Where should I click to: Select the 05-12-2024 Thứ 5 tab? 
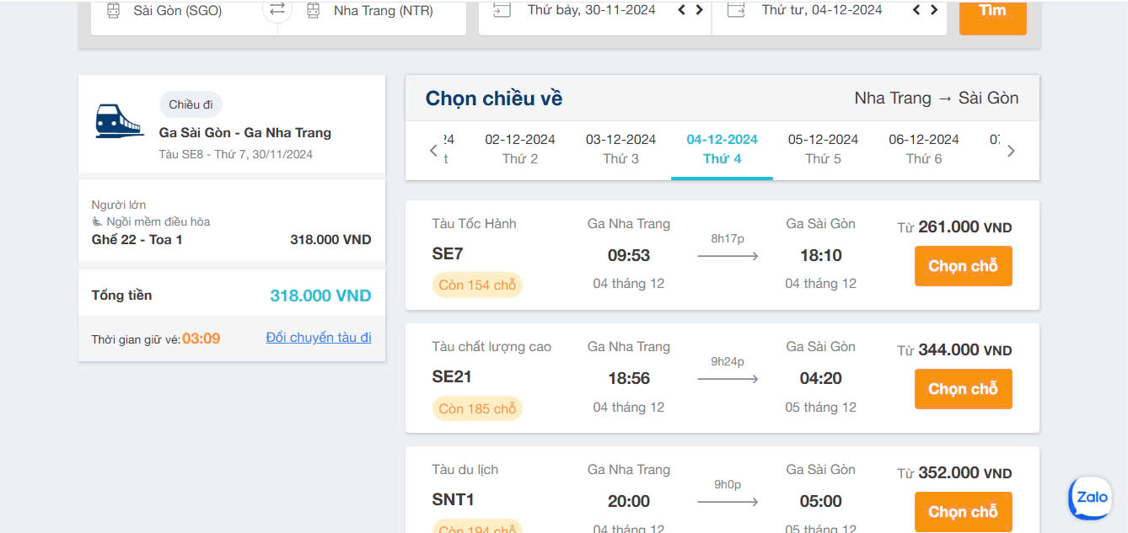pos(823,148)
